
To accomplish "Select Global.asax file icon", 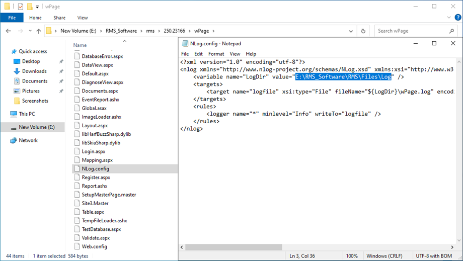I will click(x=77, y=108).
